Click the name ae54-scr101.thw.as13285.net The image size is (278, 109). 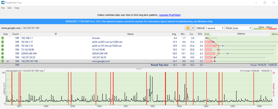point(107,46)
